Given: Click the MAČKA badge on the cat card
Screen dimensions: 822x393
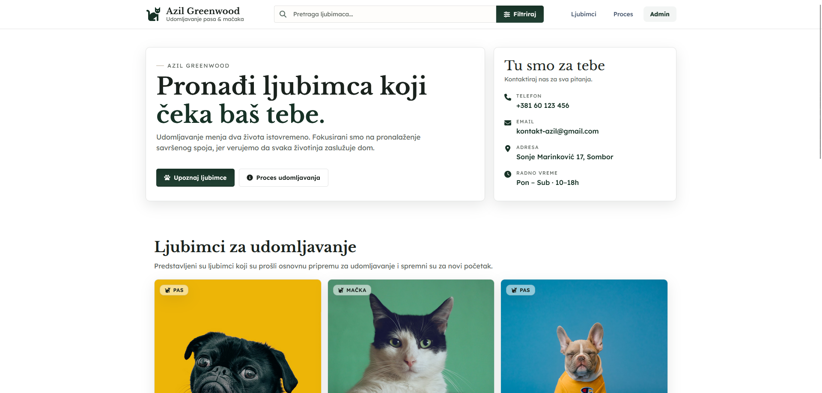Looking at the screenshot, I should click(352, 290).
